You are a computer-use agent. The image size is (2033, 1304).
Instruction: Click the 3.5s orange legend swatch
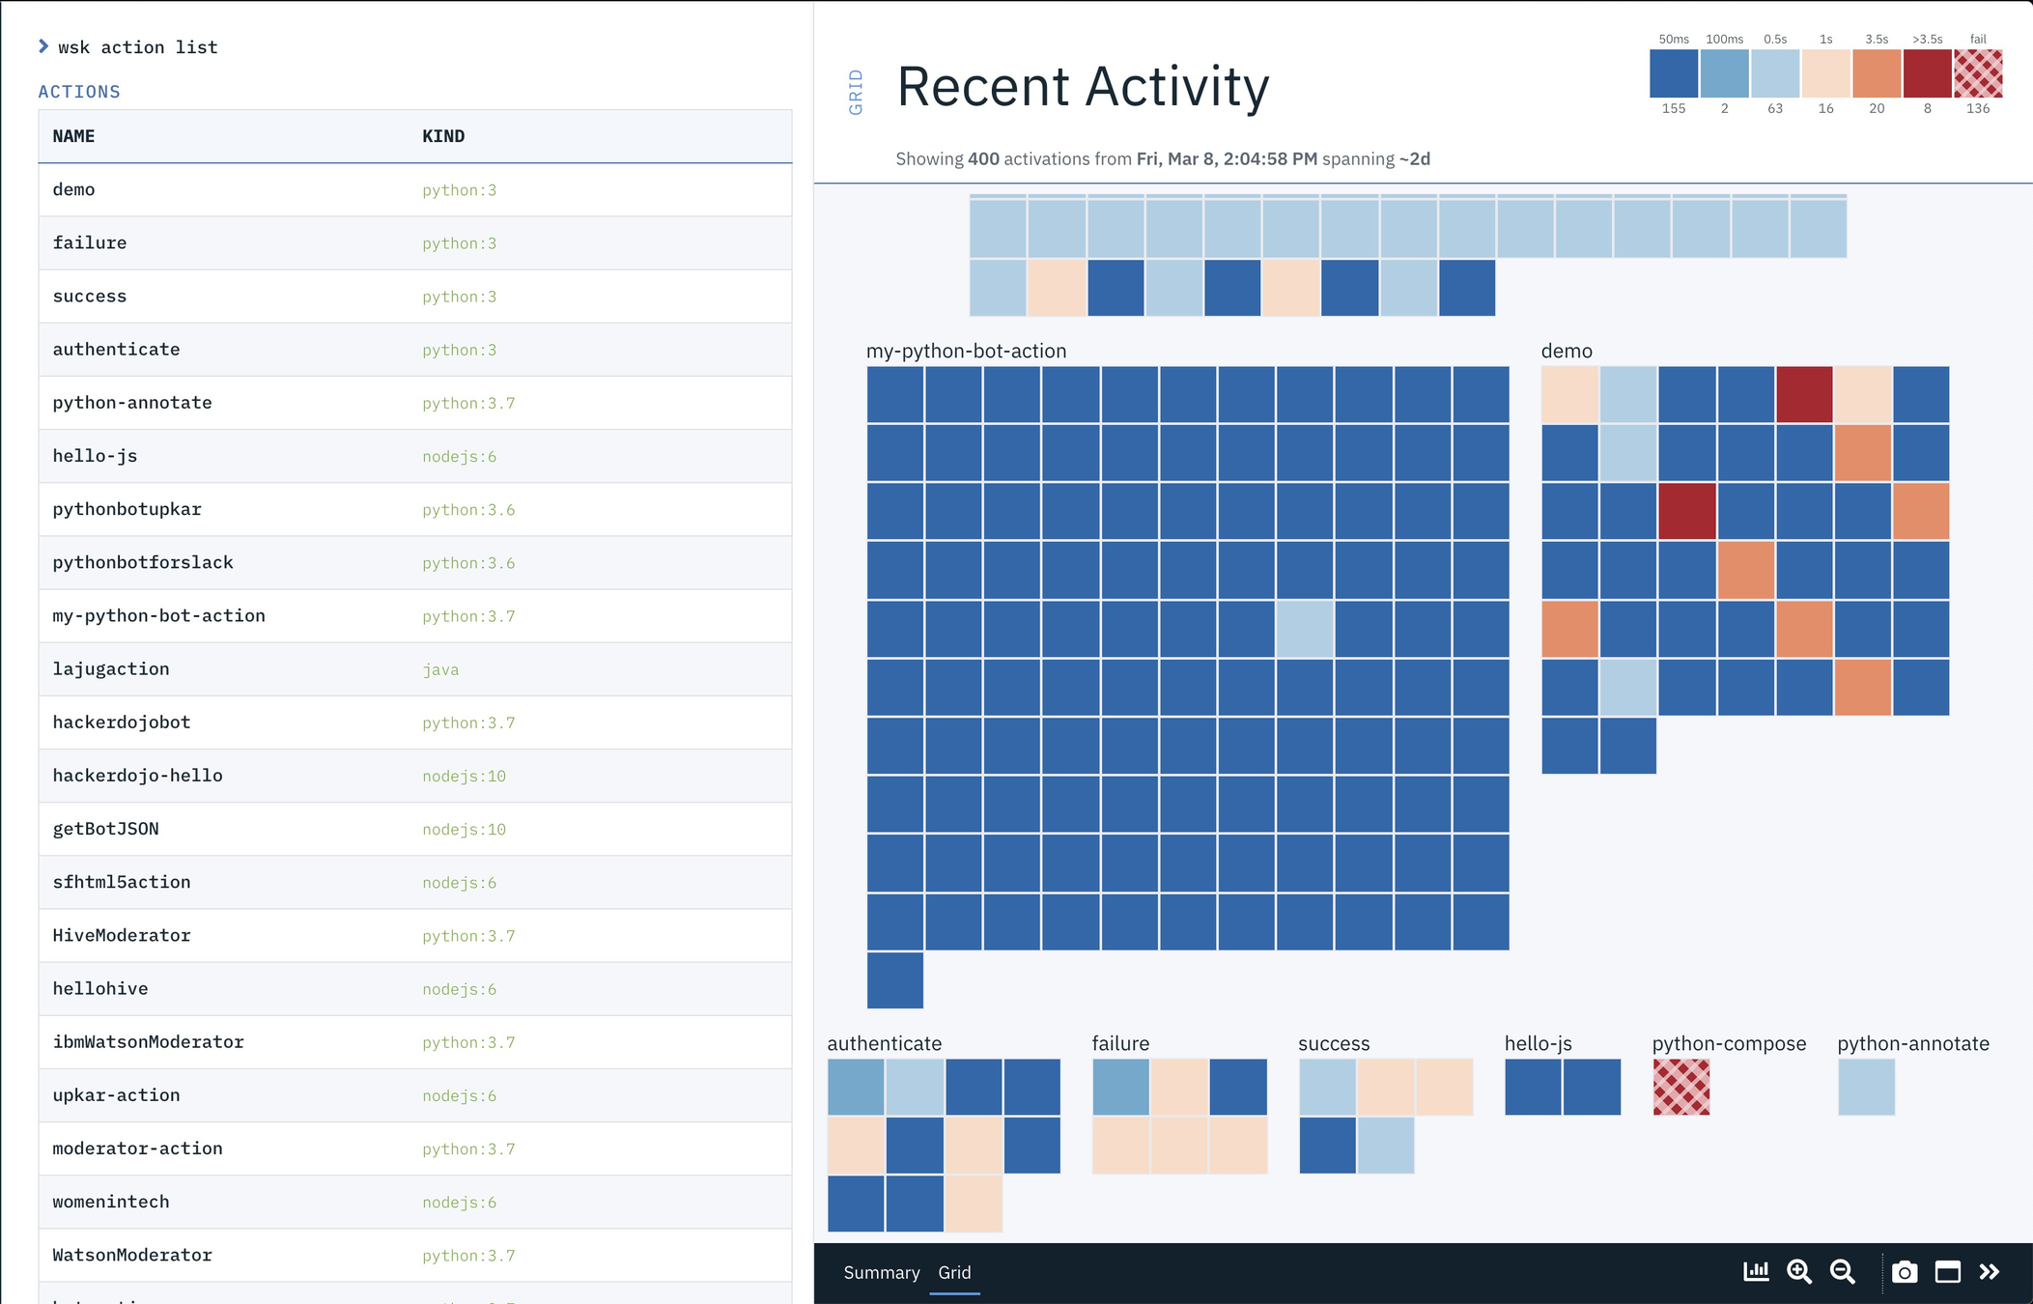(x=1876, y=73)
